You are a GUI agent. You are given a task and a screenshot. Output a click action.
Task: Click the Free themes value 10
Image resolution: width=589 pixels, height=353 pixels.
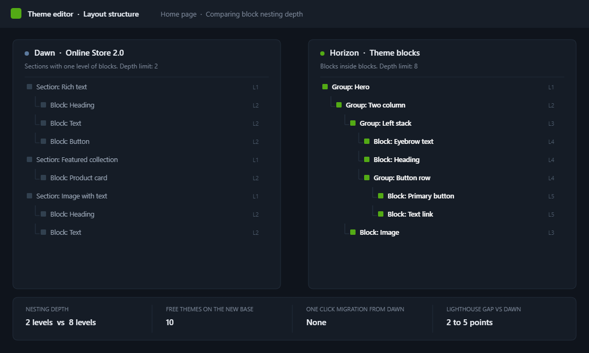[x=170, y=323]
